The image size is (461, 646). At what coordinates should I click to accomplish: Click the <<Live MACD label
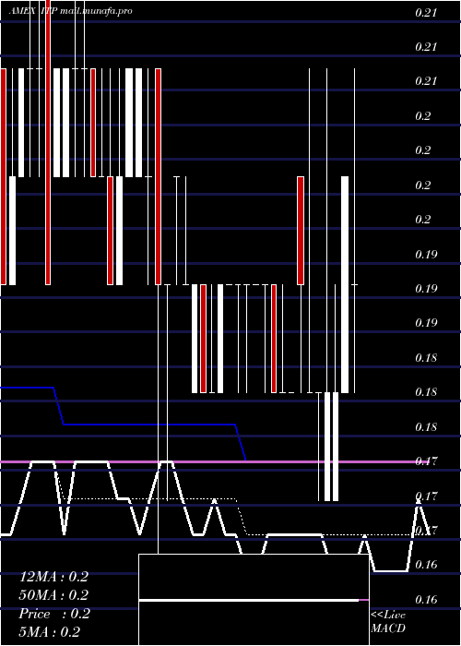pos(388,621)
